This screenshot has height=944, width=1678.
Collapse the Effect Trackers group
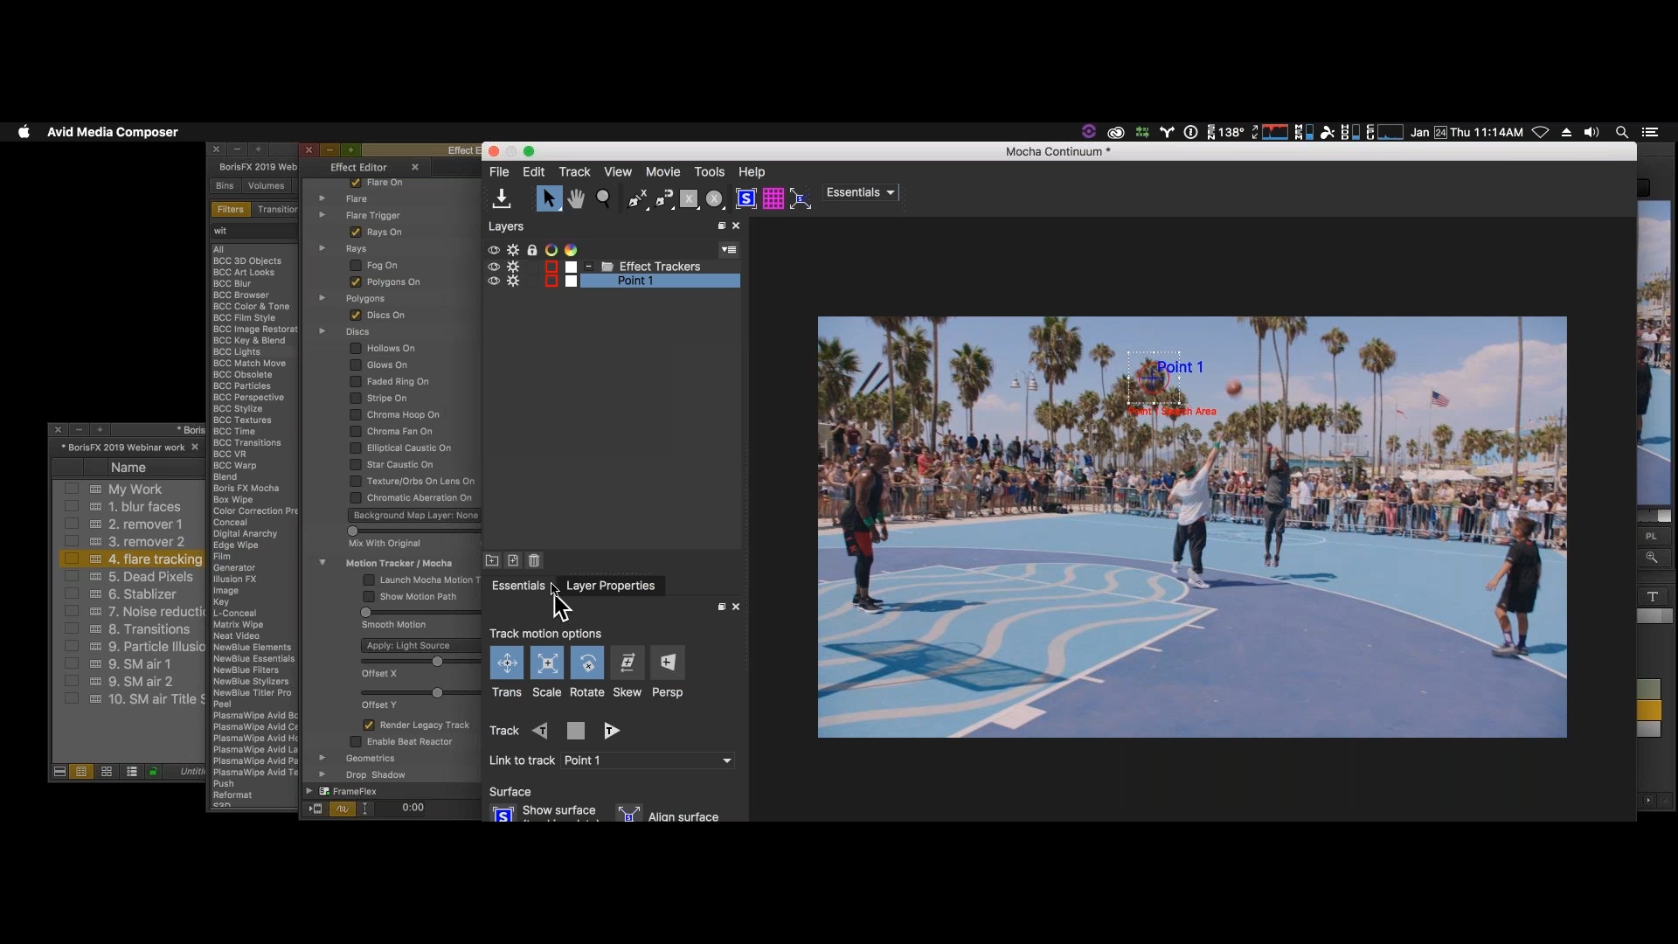[x=588, y=267]
